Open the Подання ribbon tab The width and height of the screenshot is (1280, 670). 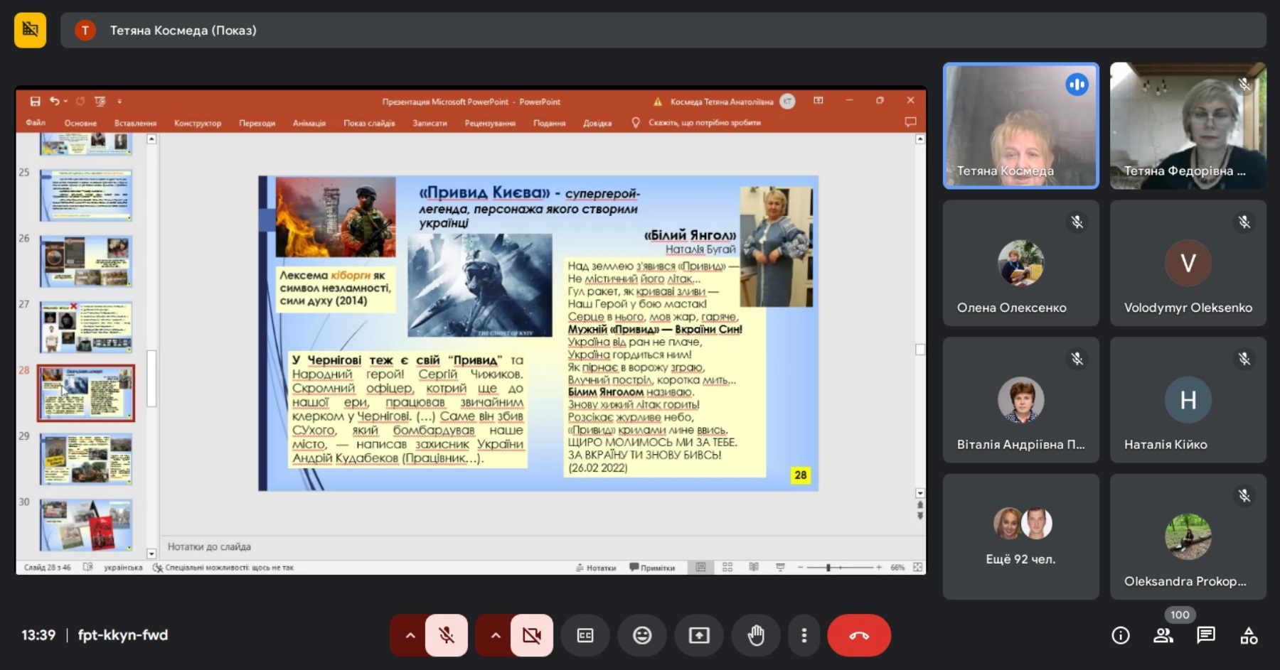click(550, 123)
